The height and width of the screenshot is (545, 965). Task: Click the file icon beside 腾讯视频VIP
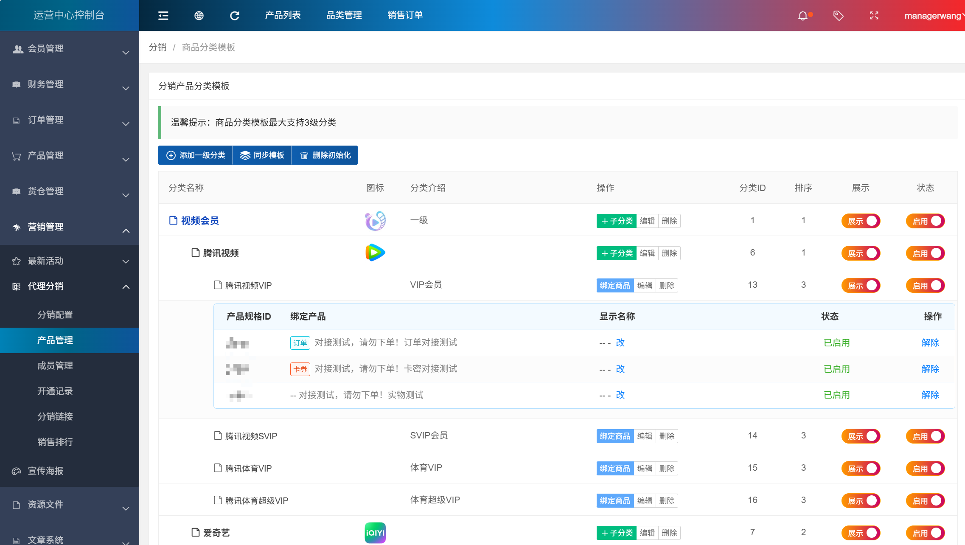tap(218, 285)
